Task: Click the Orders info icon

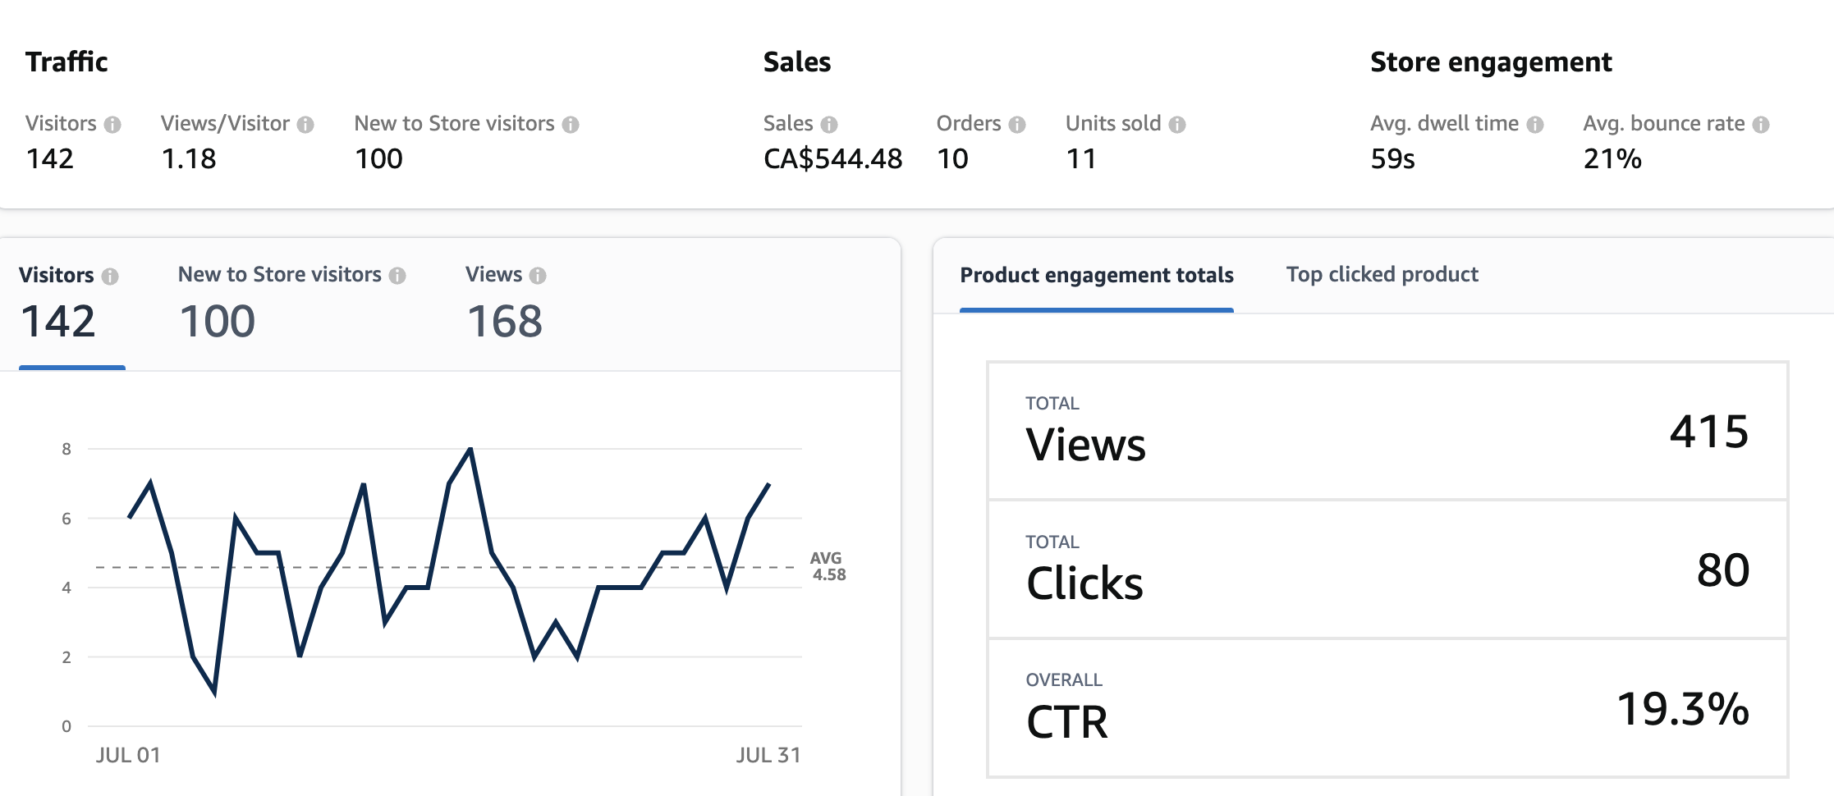Action: [1017, 124]
